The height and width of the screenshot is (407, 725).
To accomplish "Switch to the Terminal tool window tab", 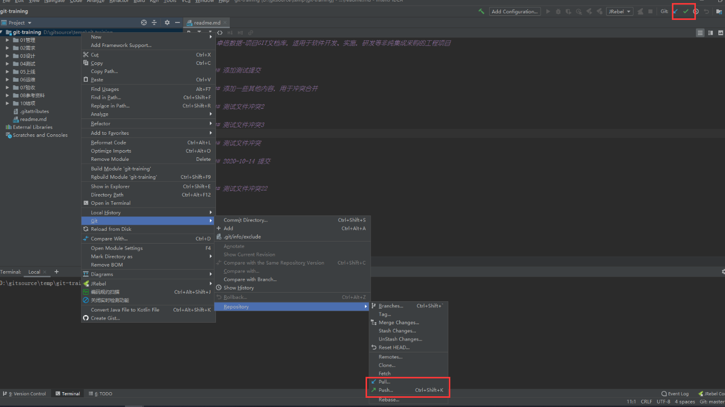I will point(67,394).
